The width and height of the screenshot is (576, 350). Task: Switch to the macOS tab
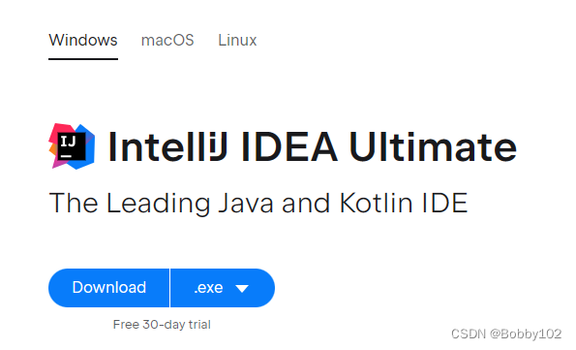click(167, 40)
